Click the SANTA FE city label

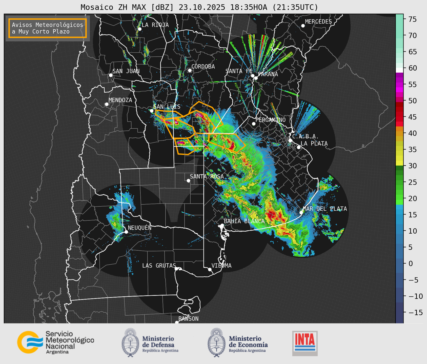[239, 71]
